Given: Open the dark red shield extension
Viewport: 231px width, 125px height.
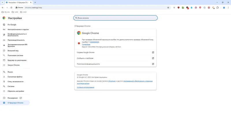Looking at the screenshot, I should point(178,8).
